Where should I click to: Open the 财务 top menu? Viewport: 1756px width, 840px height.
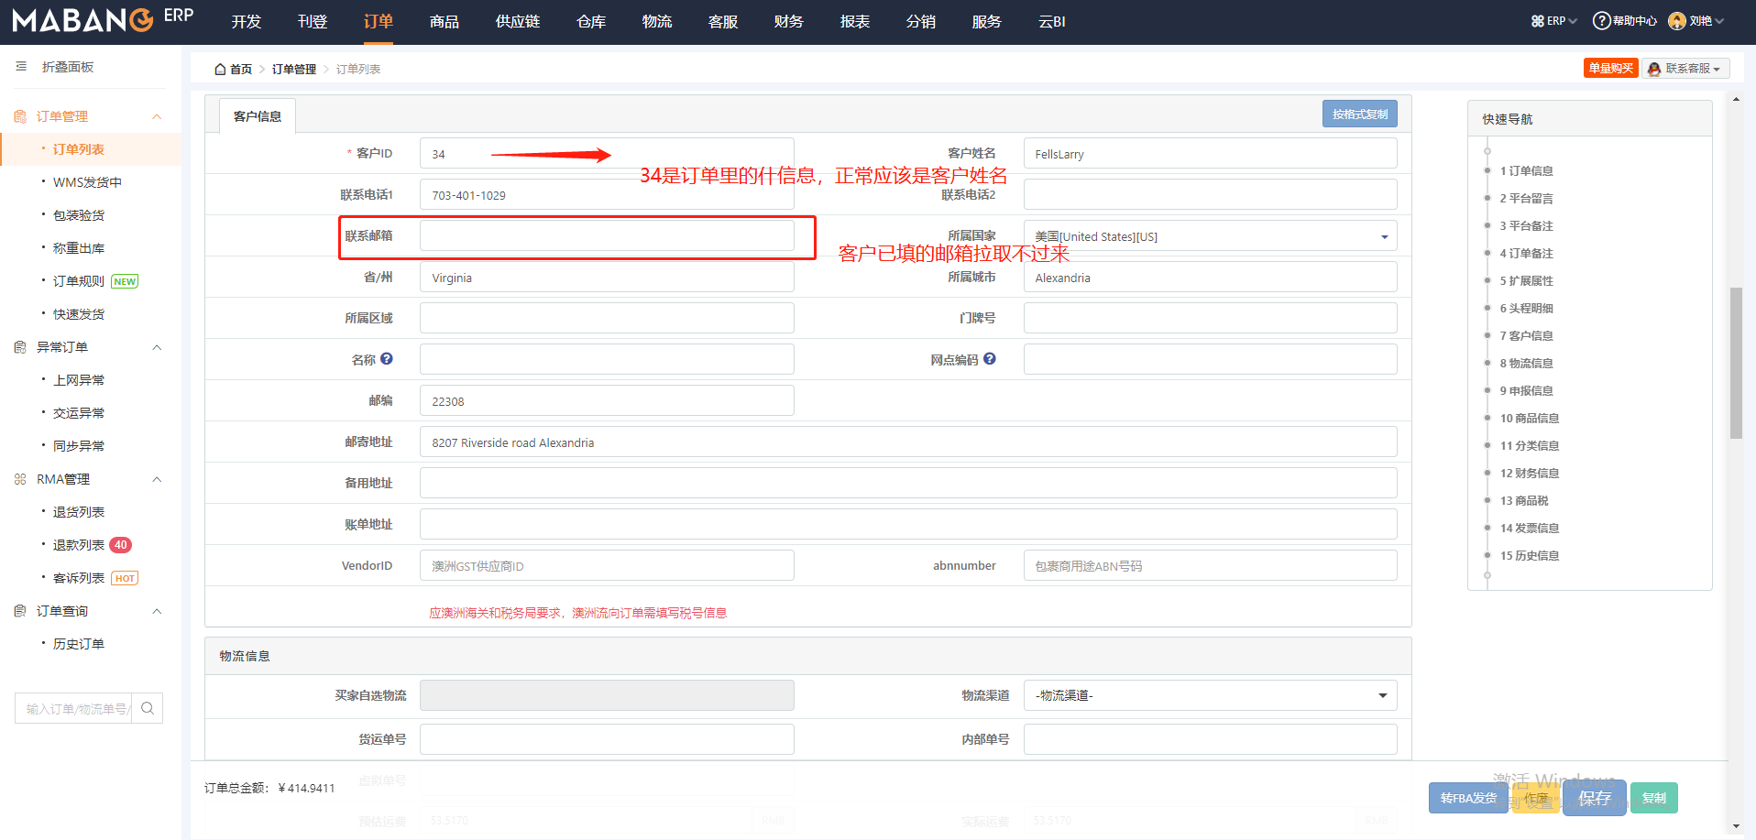coord(788,21)
